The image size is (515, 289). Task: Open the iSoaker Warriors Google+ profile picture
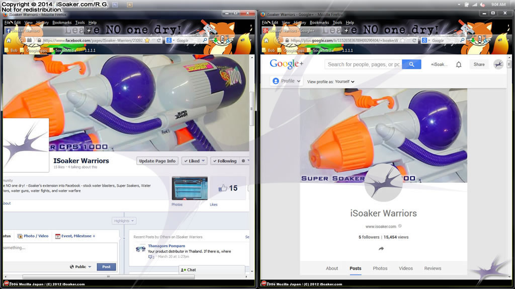[x=384, y=183]
